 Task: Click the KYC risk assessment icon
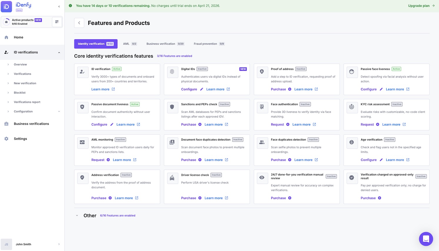coord(352,107)
